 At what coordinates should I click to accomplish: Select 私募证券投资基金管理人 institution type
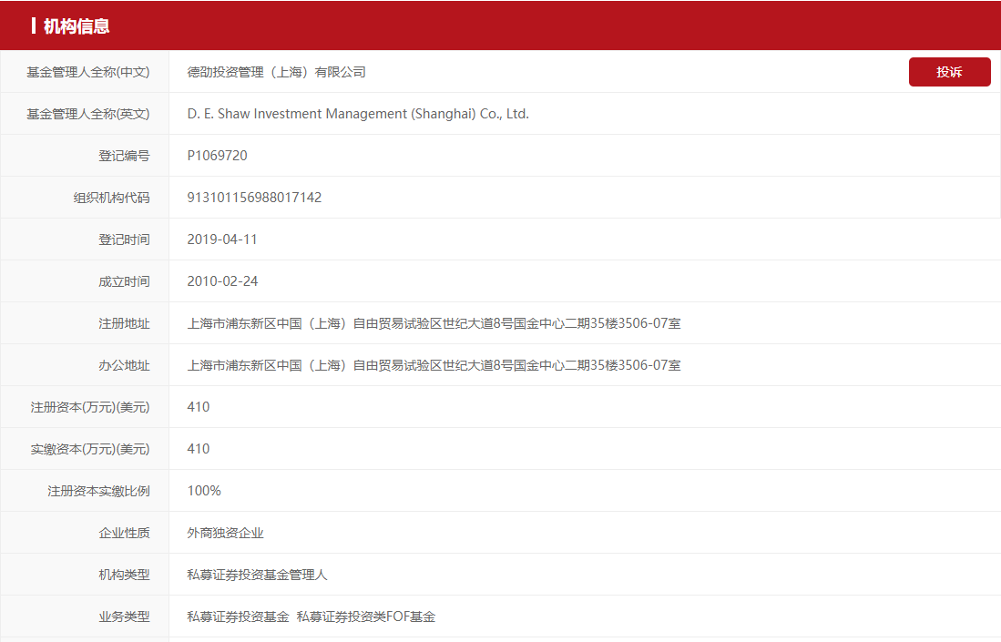(x=257, y=575)
